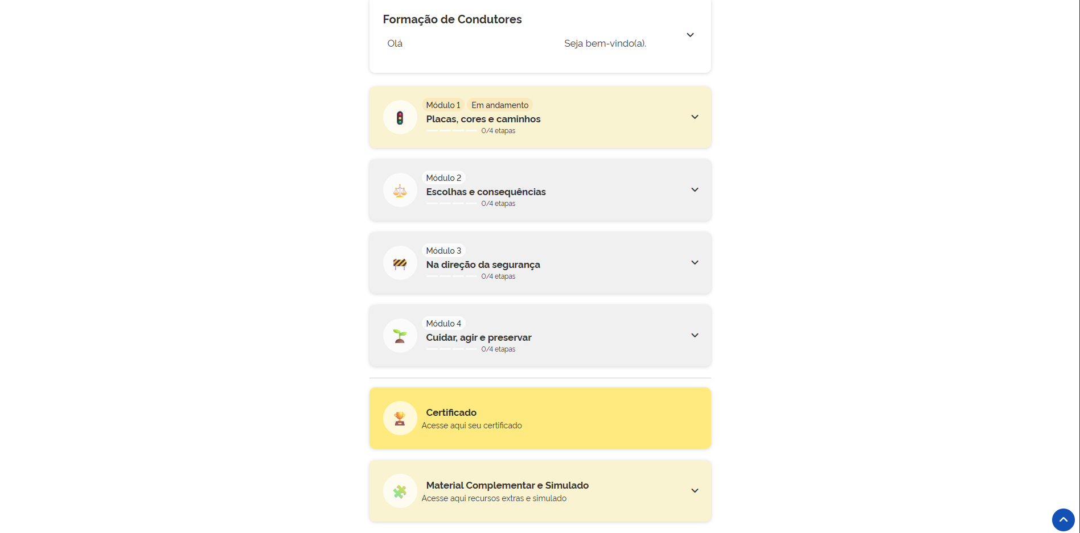1080x533 pixels.
Task: Expand Módulo 1 using its chevron
Action: coord(695,117)
